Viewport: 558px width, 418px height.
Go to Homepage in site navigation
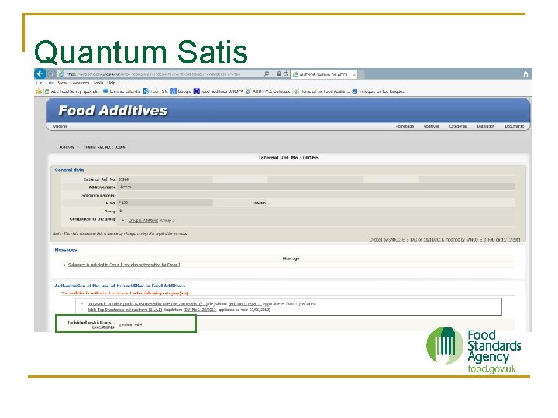point(405,126)
